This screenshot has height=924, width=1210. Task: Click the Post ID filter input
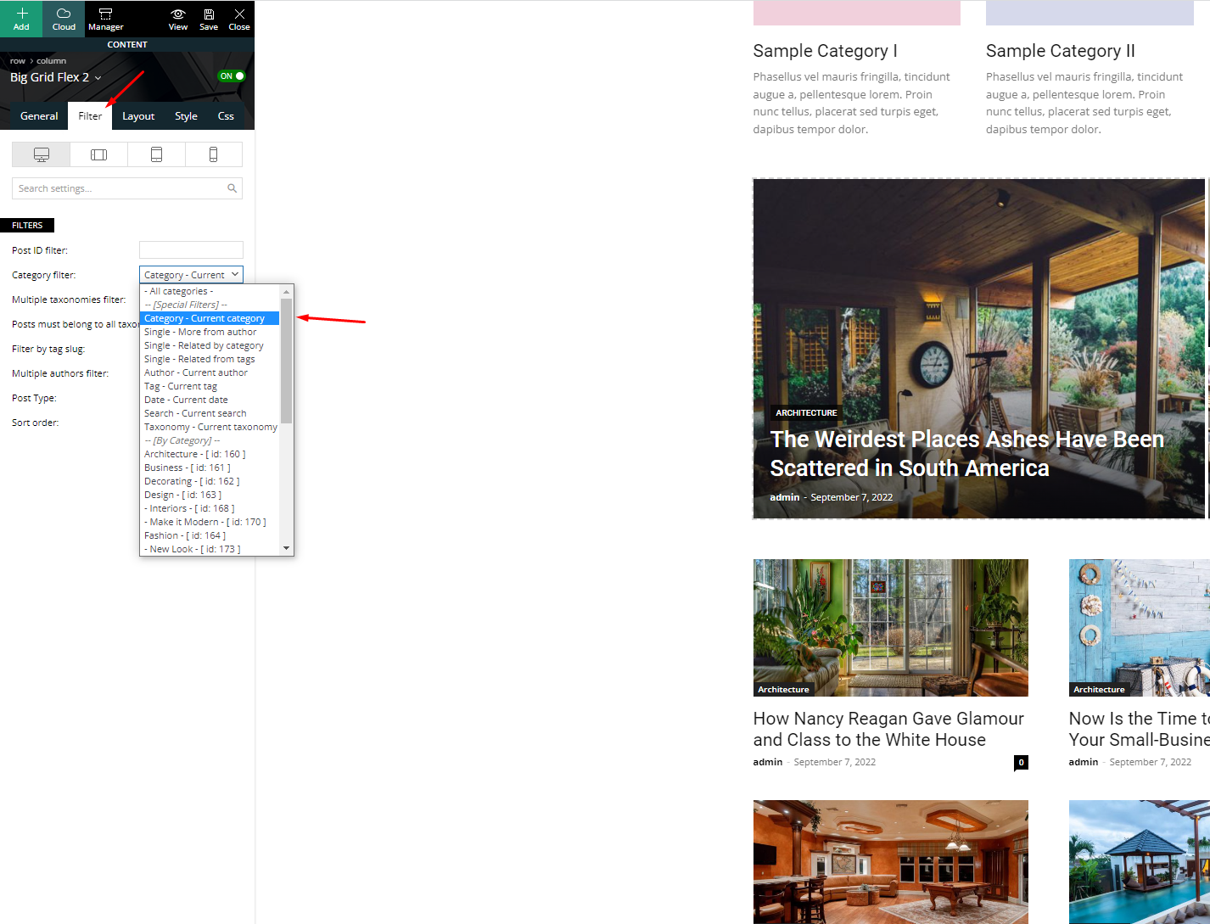pos(191,249)
